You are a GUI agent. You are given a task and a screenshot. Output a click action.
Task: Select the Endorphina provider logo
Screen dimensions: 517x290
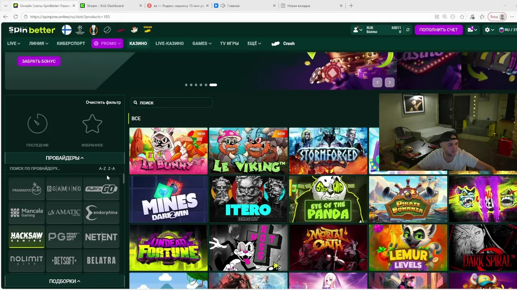pos(101,213)
